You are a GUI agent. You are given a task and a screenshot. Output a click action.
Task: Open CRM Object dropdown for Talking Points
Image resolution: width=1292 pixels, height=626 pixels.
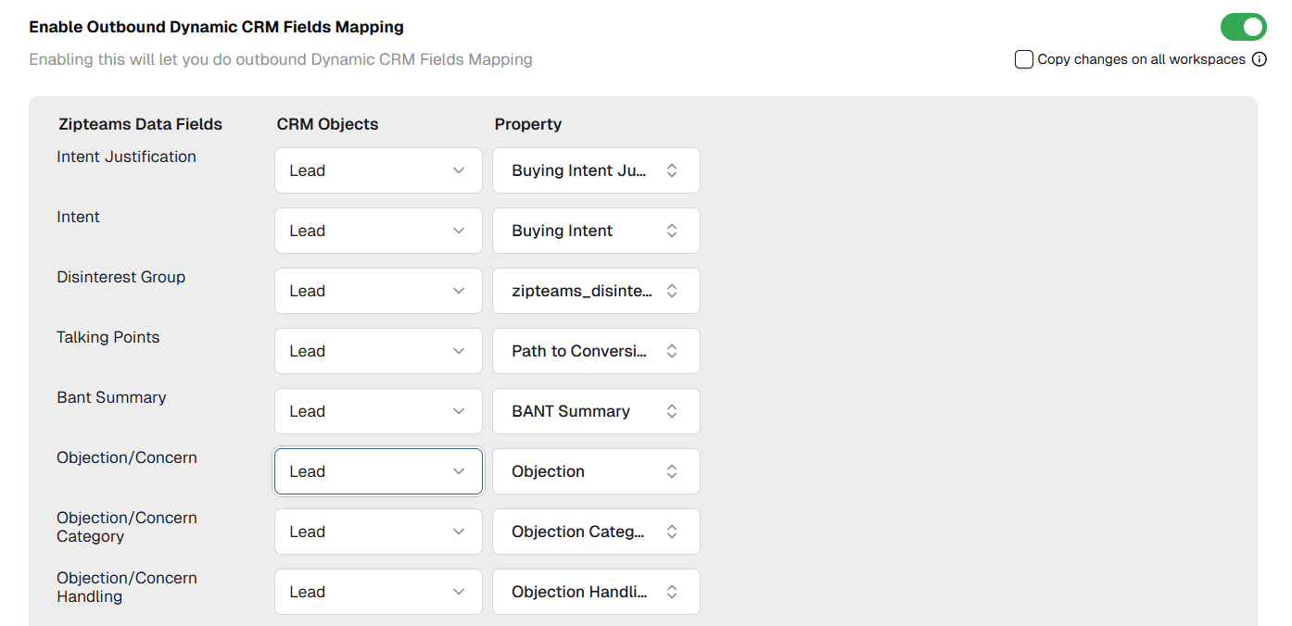click(378, 351)
